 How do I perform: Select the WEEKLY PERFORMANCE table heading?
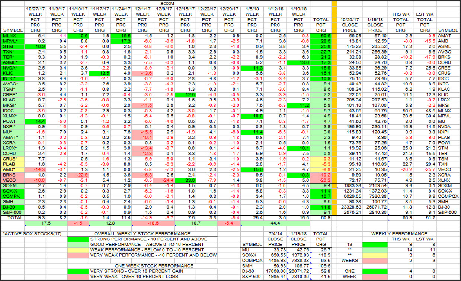coord(399,234)
